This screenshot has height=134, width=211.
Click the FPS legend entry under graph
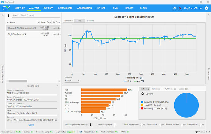click(128, 81)
